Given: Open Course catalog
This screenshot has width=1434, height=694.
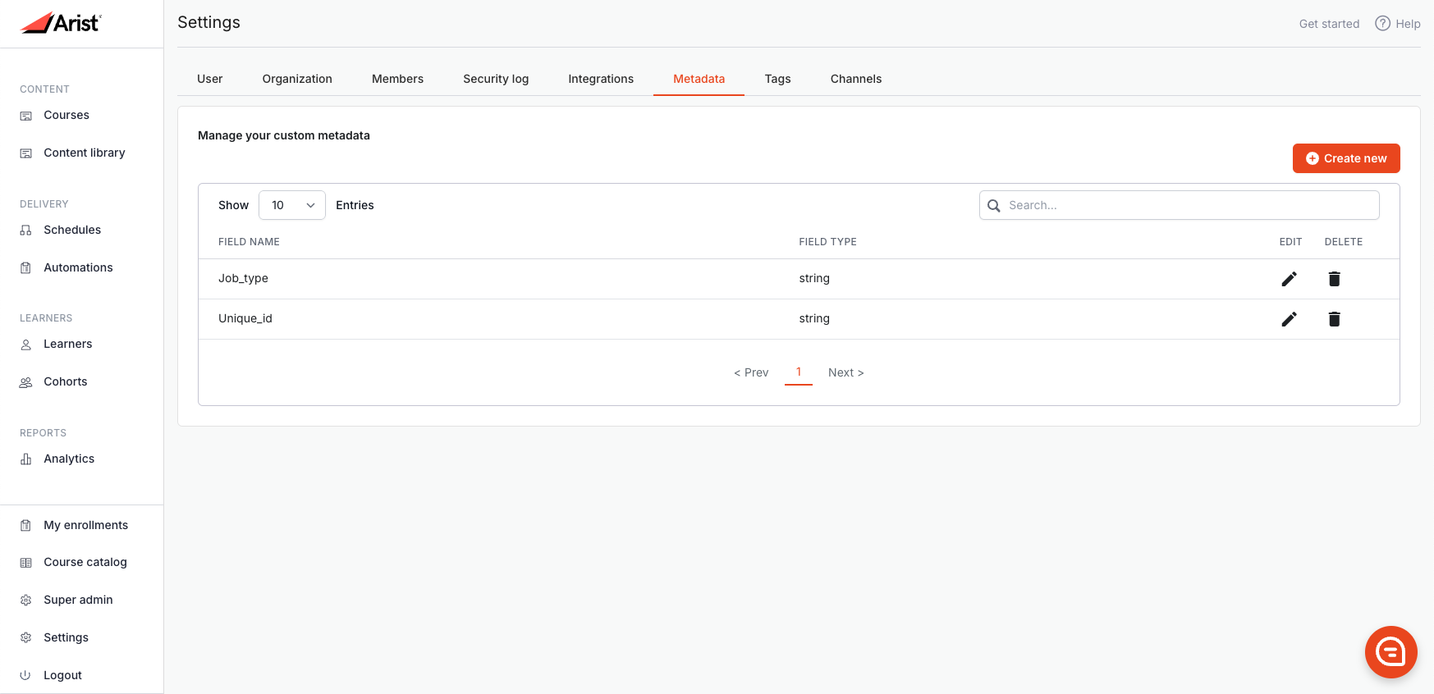Looking at the screenshot, I should [85, 562].
